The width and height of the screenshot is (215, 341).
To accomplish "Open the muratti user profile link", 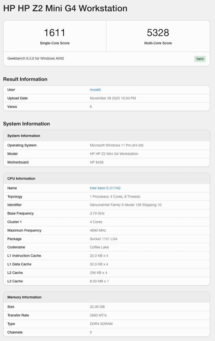I will point(95,90).
